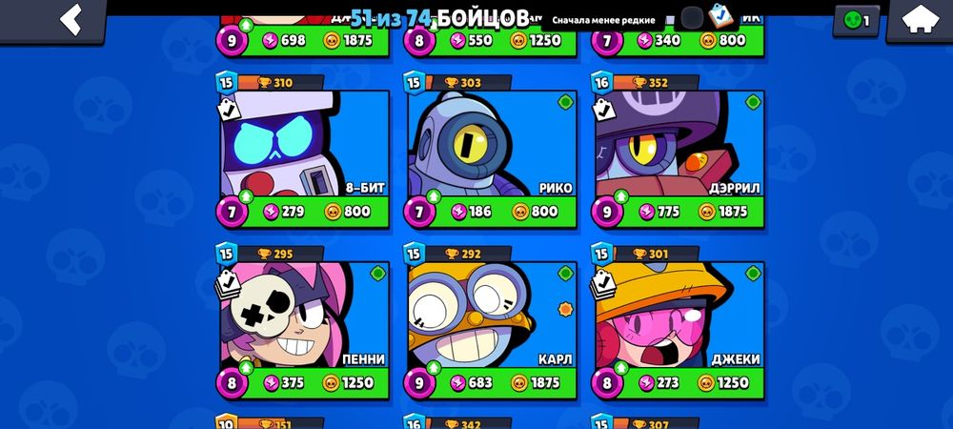Tap the back arrow icon

(71, 20)
